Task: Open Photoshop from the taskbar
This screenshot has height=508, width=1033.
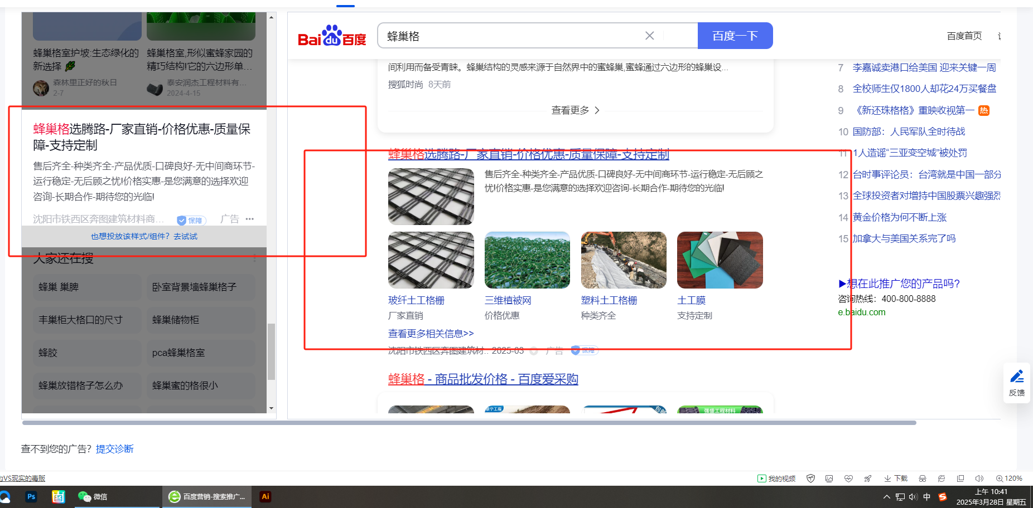Action: pyautogui.click(x=31, y=496)
